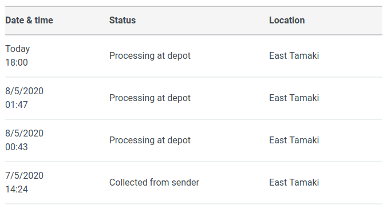Click East Tamaki in the Today row

(x=294, y=55)
